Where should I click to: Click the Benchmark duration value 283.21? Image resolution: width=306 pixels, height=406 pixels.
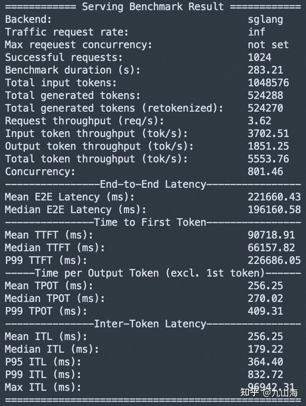(x=265, y=70)
